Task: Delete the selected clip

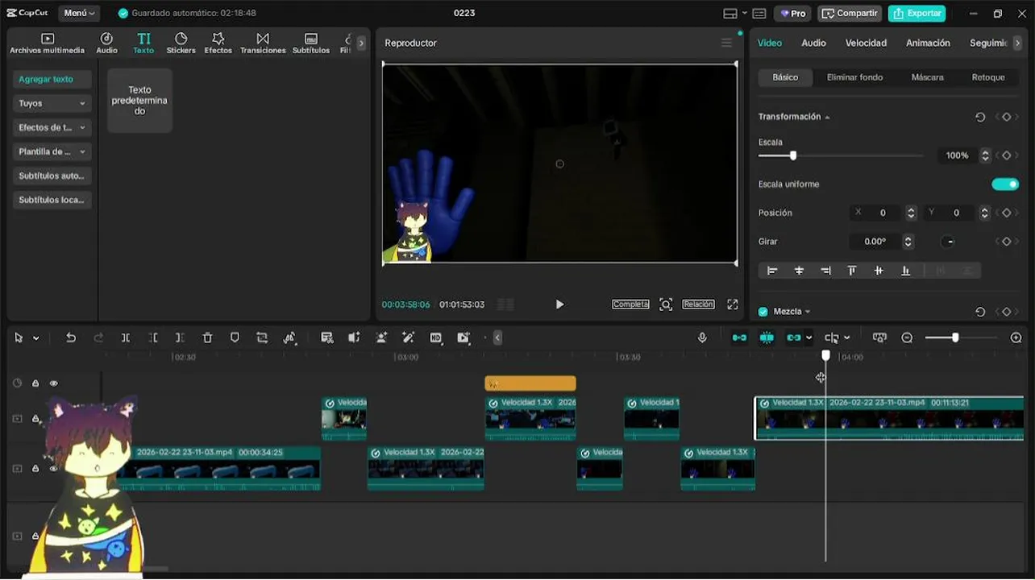Action: pyautogui.click(x=207, y=338)
